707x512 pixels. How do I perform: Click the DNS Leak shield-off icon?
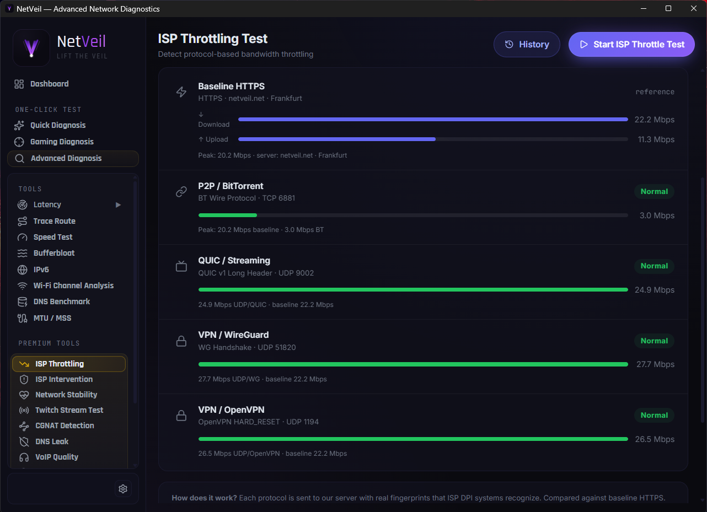point(24,441)
